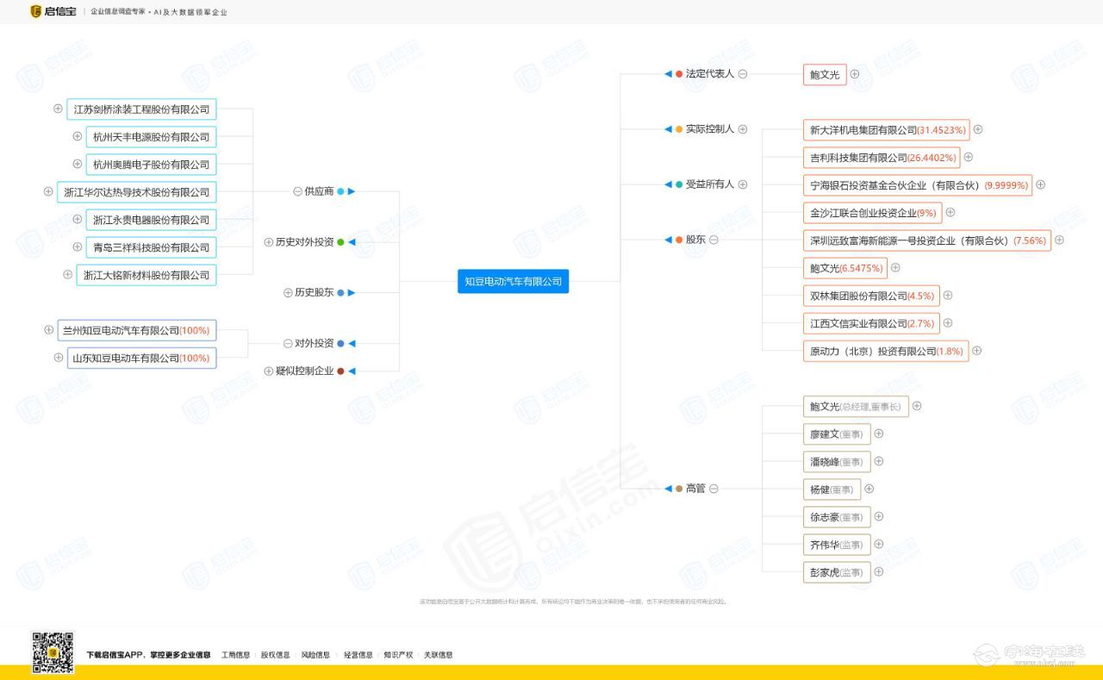
Task: Expand the plus icon beside 潘晓峰(董事)
Action: coord(879,461)
